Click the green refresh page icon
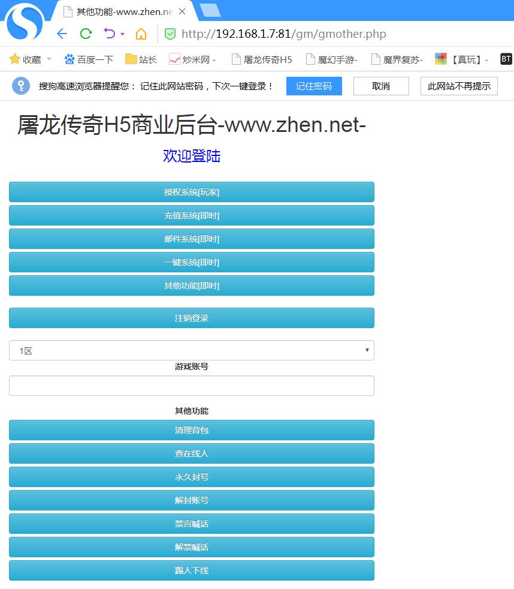The width and height of the screenshot is (514, 589). click(86, 34)
